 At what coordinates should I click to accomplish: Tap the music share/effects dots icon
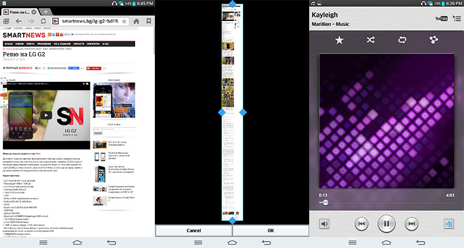(433, 40)
